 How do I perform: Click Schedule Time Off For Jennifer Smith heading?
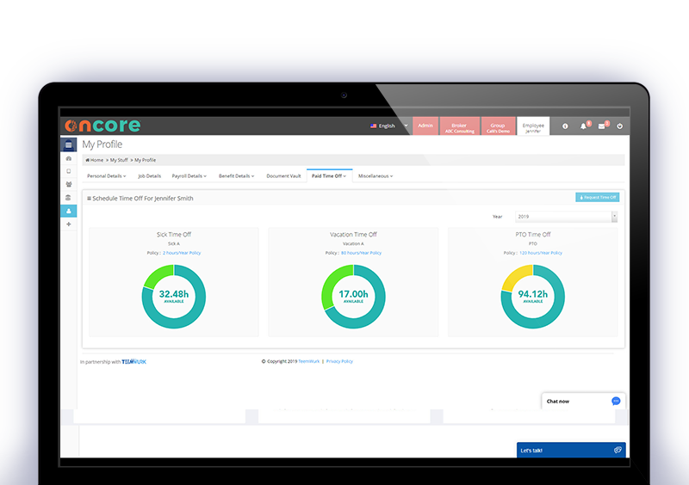143,199
